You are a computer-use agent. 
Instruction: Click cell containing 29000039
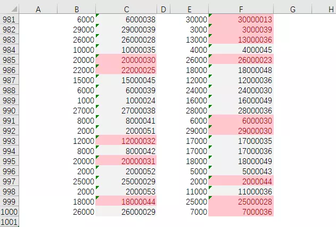point(126,30)
